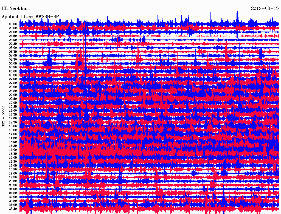Select the 05:00 time label
Viewport: 281px width, 214px height.
tap(13, 63)
